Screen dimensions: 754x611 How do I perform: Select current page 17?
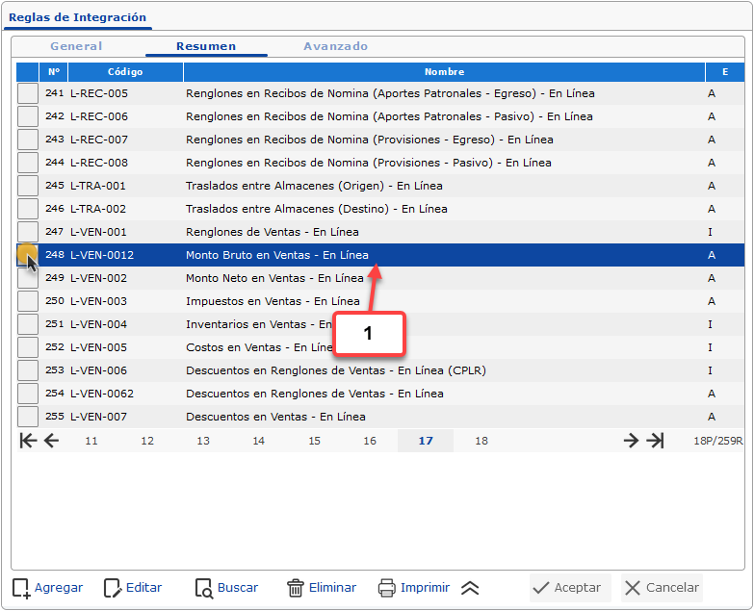coord(426,441)
